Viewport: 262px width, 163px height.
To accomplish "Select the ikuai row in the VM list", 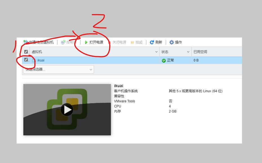I will [x=98, y=60].
